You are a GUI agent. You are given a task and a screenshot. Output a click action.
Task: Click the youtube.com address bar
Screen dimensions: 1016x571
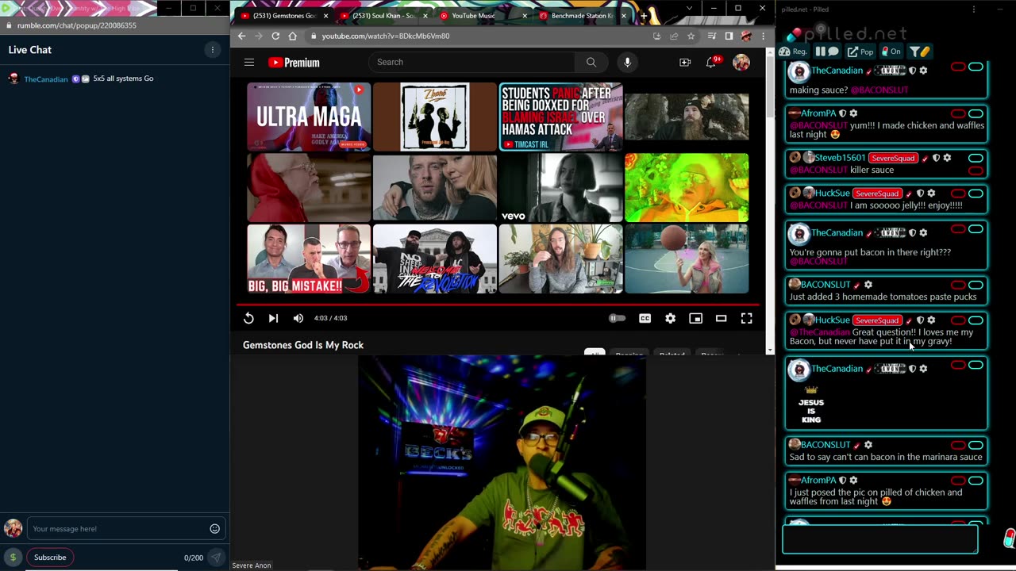click(x=476, y=36)
